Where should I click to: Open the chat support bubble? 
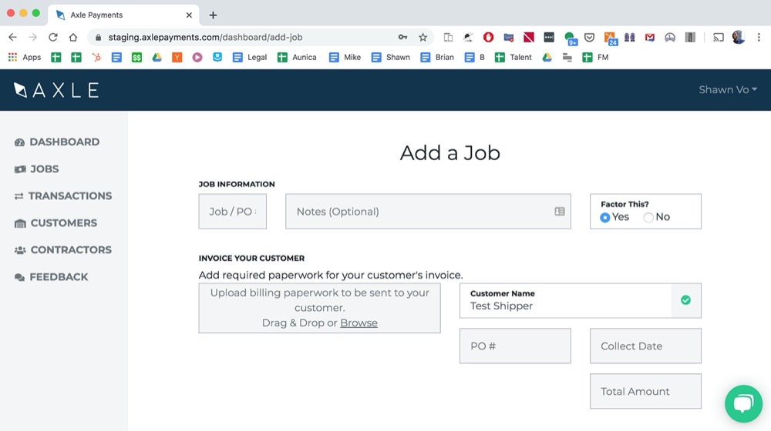(x=742, y=403)
